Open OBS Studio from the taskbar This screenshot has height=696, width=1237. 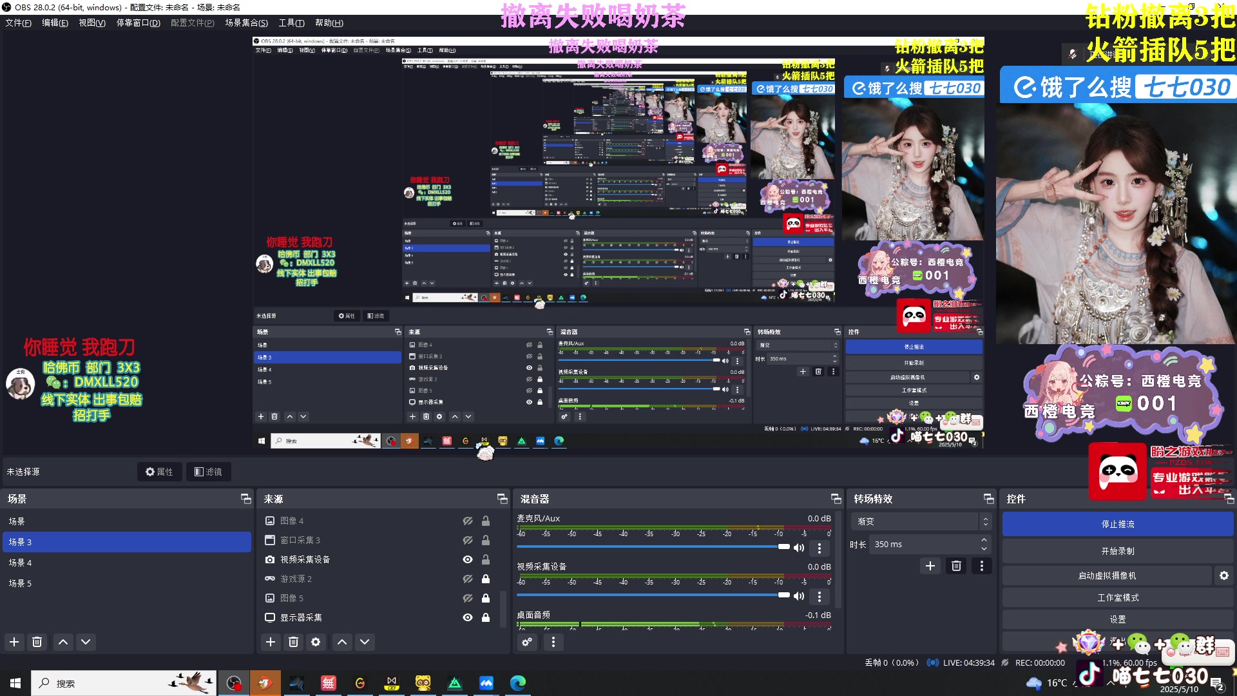(234, 683)
